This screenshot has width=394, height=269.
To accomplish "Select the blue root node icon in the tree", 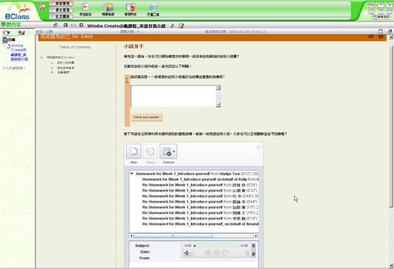I will [5, 40].
